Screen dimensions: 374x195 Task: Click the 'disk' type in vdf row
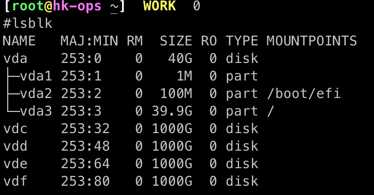[242, 181]
